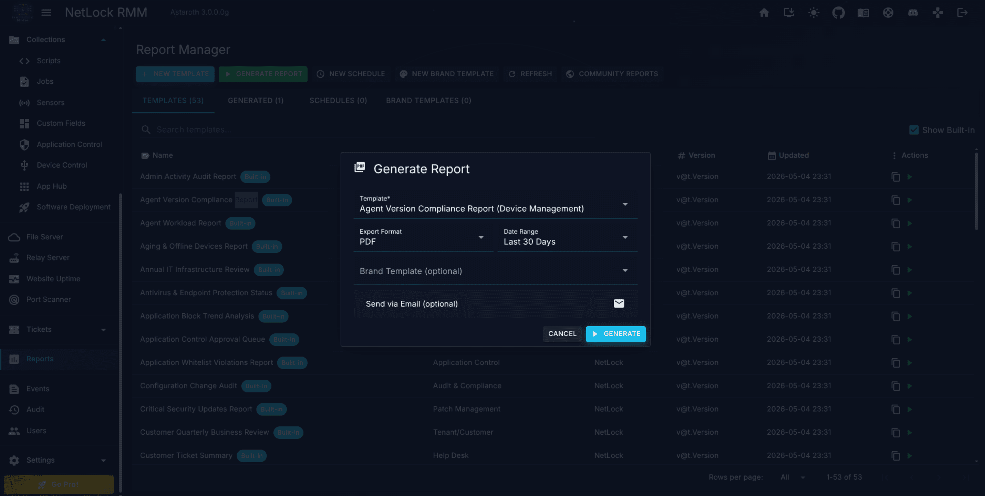
Task: Click the support lifebuoy icon in header
Action: (888, 13)
